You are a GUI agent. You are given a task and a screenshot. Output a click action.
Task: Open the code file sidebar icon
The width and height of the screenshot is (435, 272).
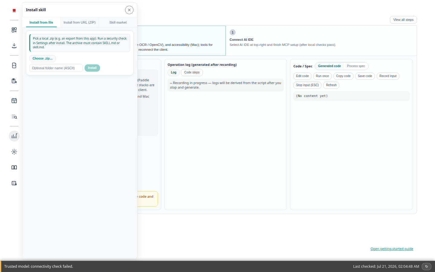(x=14, y=65)
